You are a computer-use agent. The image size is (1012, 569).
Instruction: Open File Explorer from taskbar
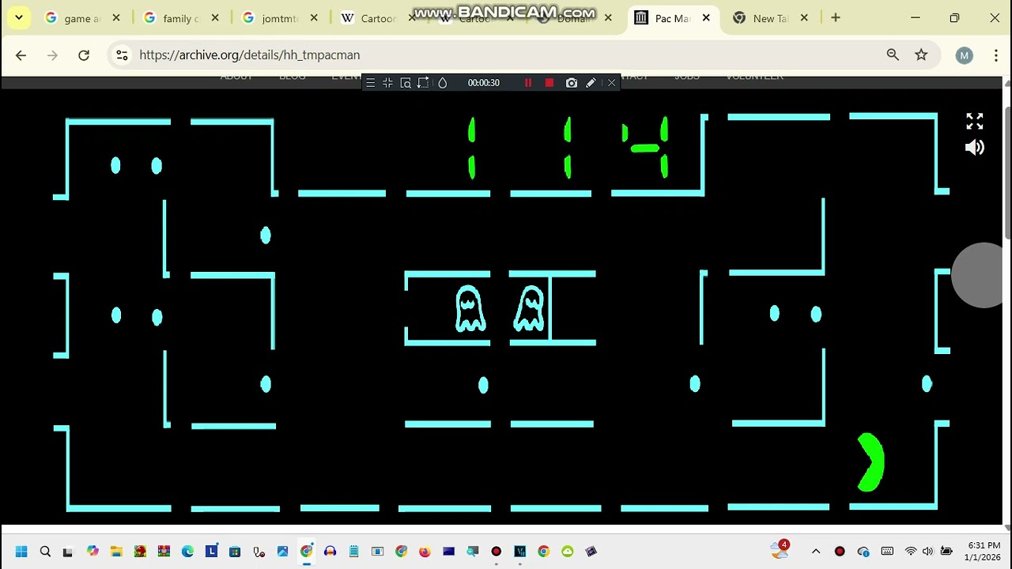pyautogui.click(x=116, y=552)
